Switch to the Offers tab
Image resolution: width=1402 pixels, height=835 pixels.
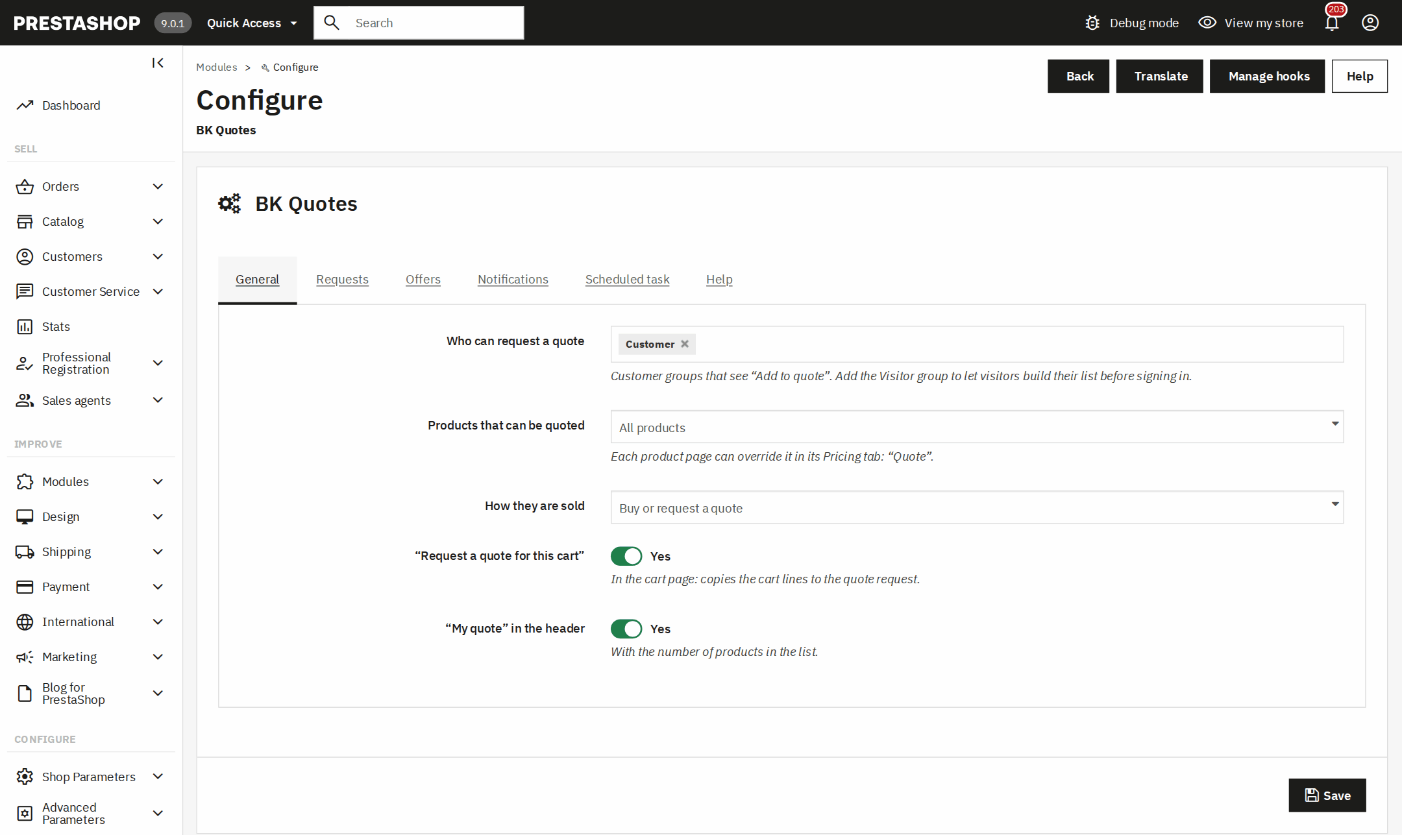[x=423, y=280]
